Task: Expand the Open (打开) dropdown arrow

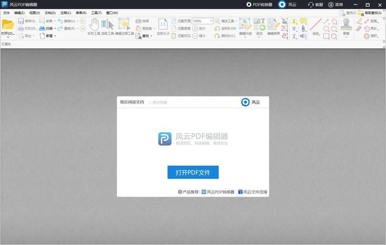Action: (x=8, y=37)
